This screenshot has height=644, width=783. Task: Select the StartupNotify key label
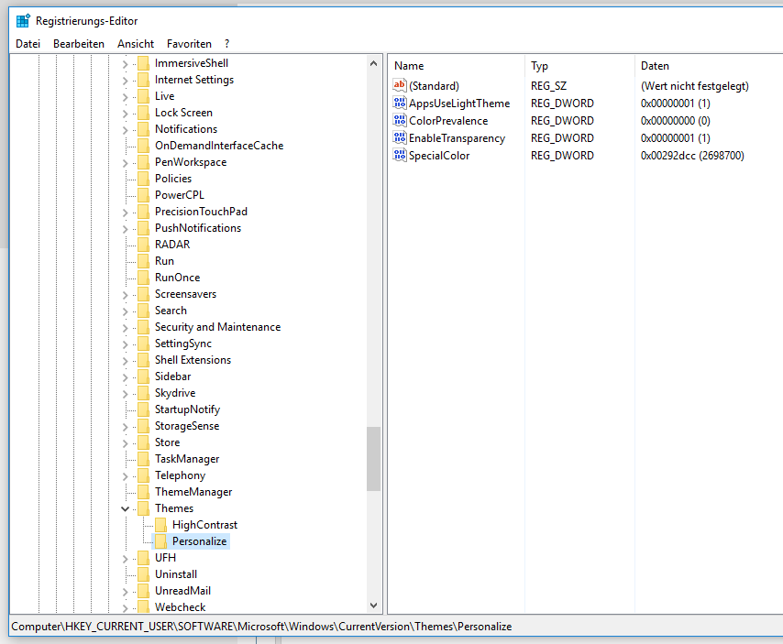point(187,409)
